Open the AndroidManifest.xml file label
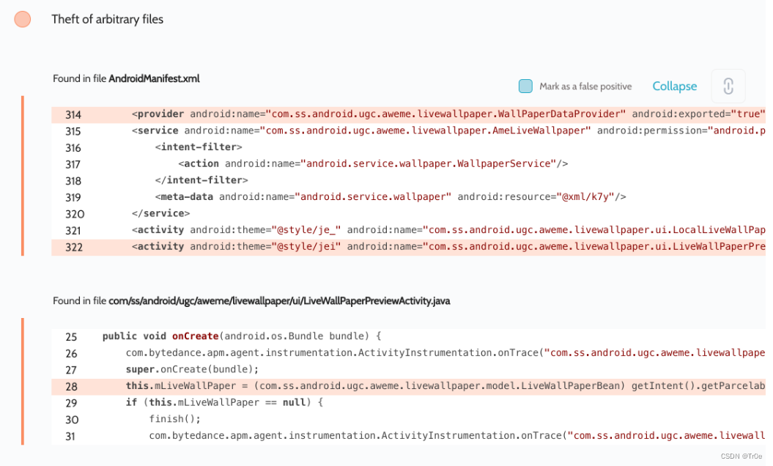The image size is (773, 466). point(154,78)
